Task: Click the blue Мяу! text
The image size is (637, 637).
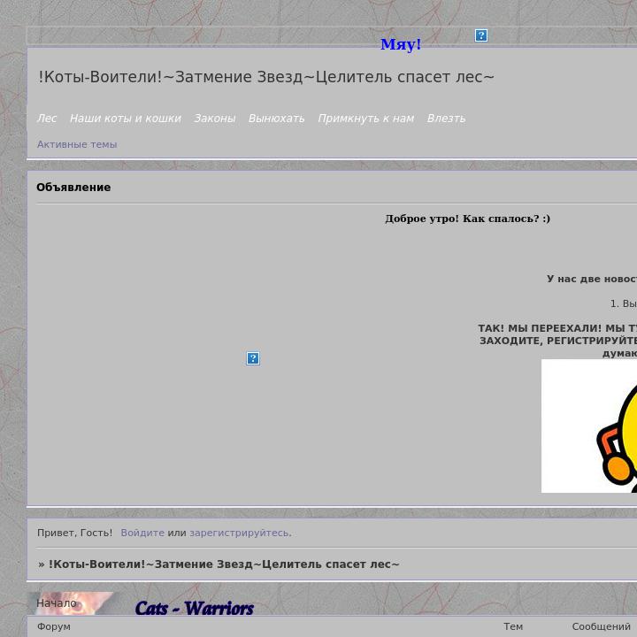Action: click(401, 44)
